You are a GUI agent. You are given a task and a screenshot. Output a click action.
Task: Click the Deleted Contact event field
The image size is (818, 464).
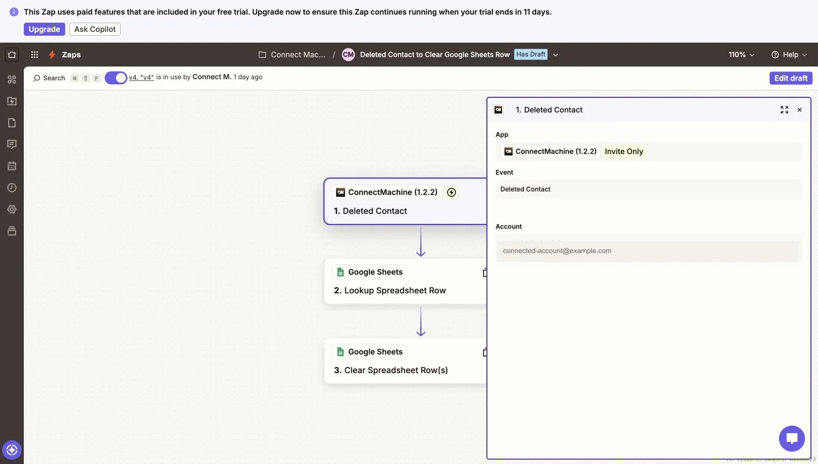[x=649, y=189]
